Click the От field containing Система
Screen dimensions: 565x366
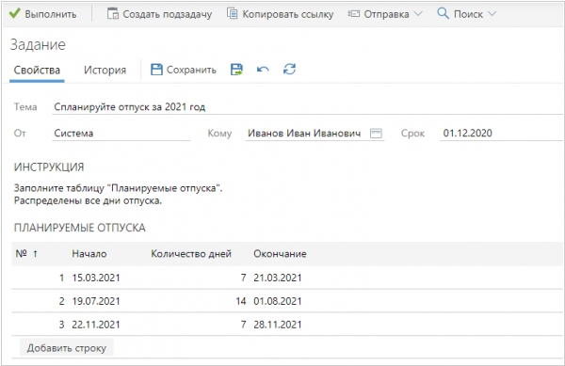click(121, 134)
